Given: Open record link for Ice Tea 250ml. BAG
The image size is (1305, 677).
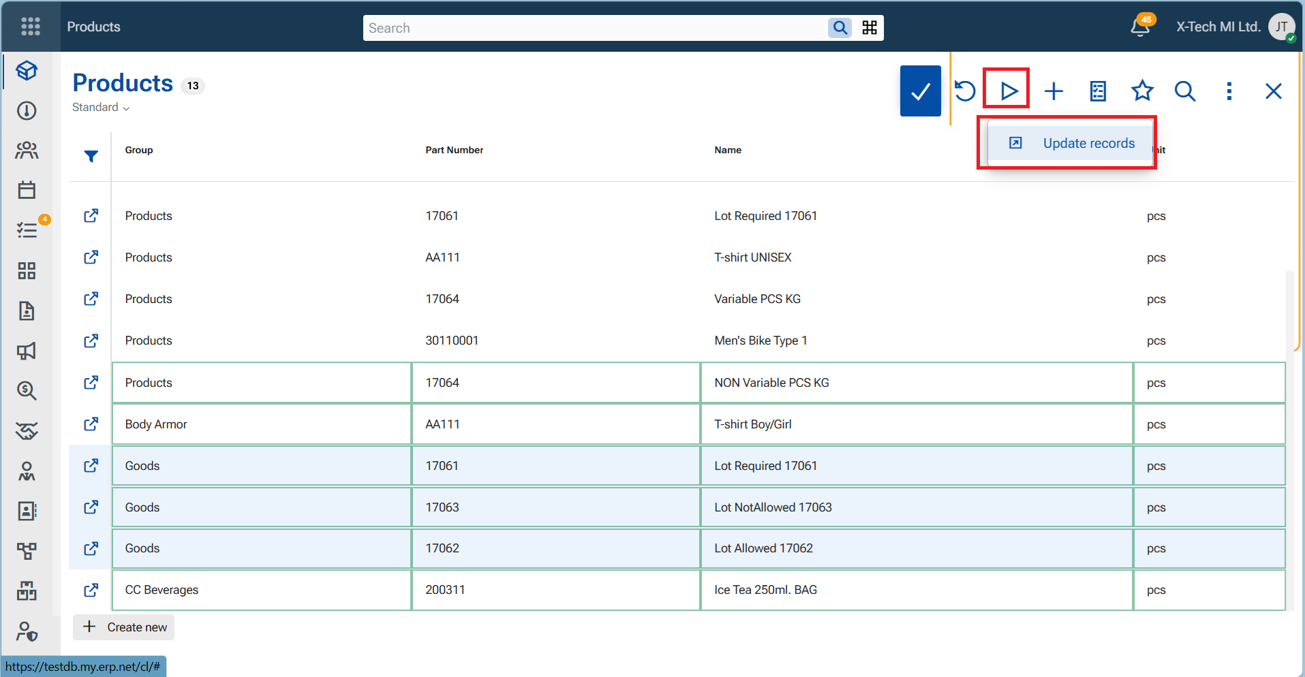Looking at the screenshot, I should click(x=91, y=590).
